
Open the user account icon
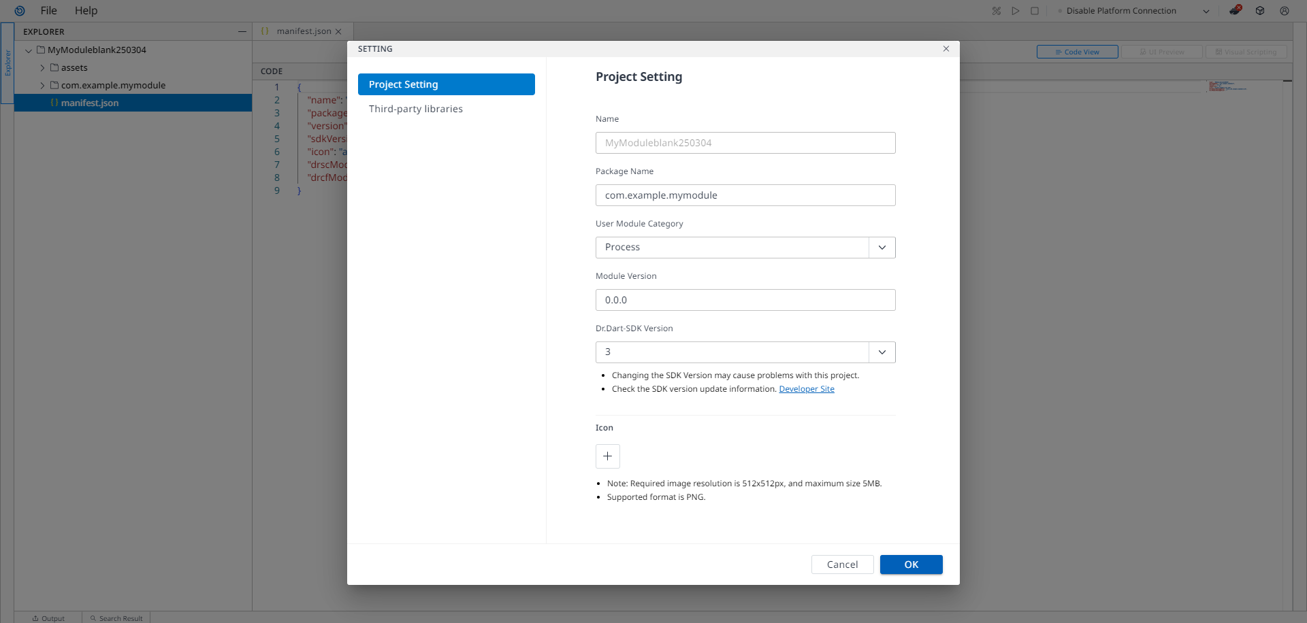coord(1284,11)
